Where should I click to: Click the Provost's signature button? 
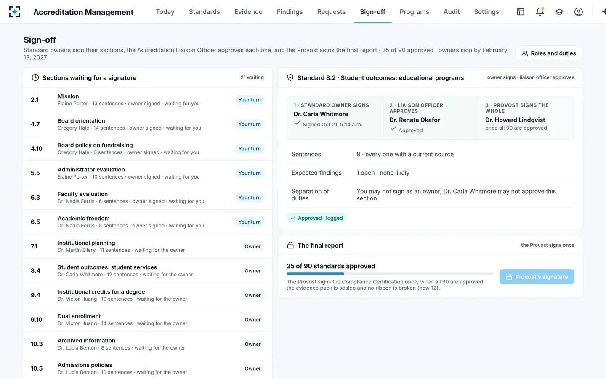tap(537, 277)
